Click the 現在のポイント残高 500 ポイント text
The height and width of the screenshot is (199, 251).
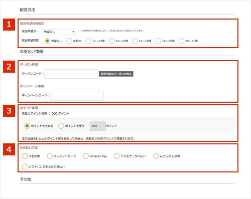[x=46, y=113]
